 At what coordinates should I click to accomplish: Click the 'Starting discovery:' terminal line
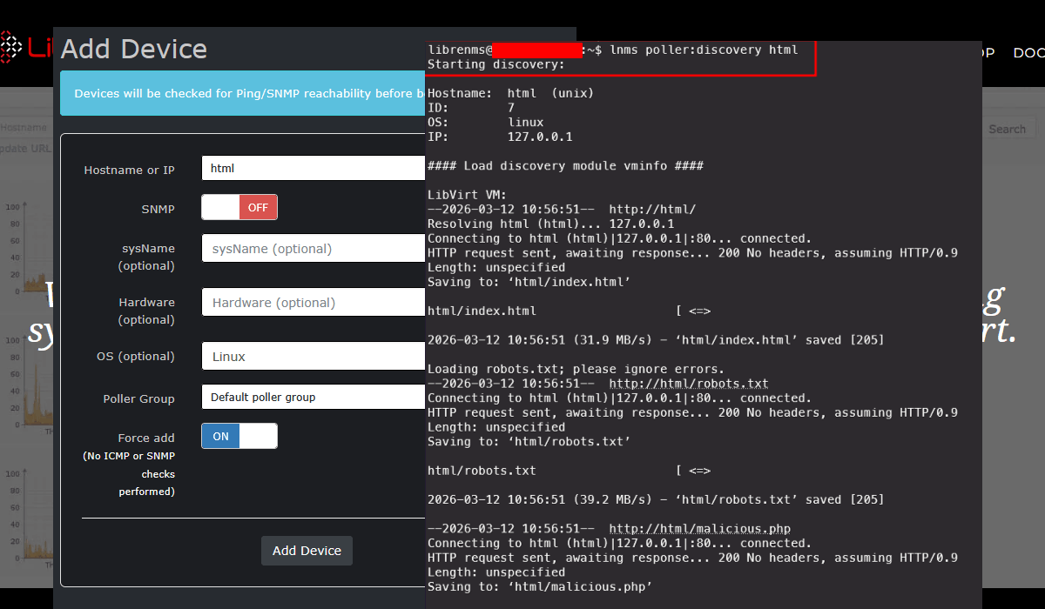pyautogui.click(x=496, y=64)
